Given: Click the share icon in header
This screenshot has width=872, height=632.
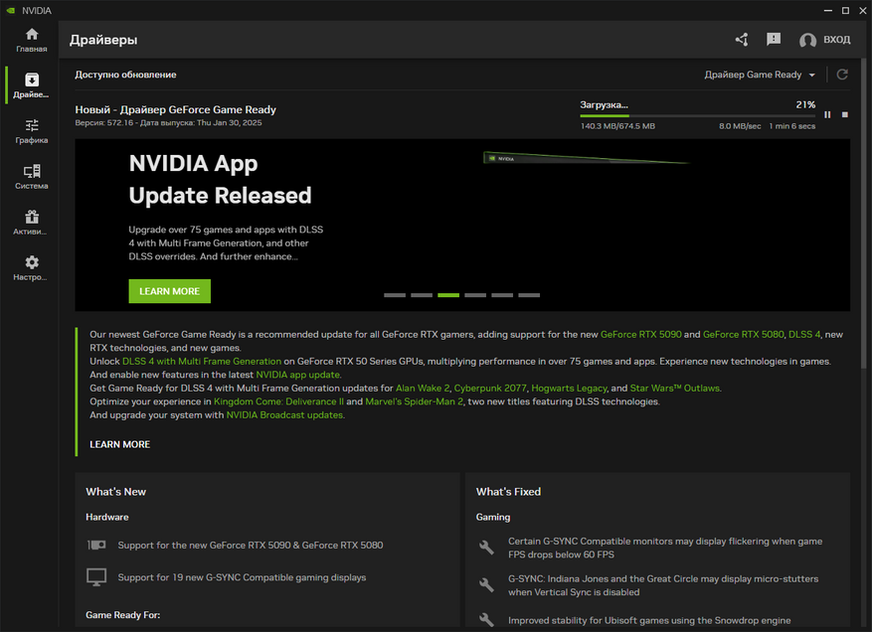Looking at the screenshot, I should (x=742, y=40).
